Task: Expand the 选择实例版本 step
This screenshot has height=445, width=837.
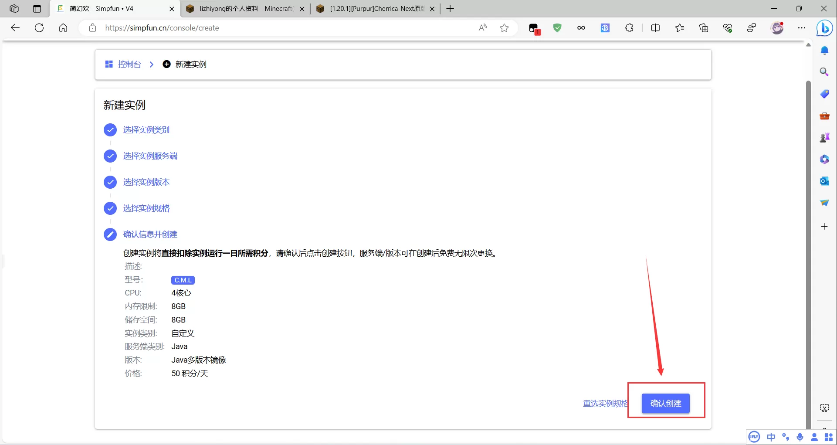Action: 146,182
